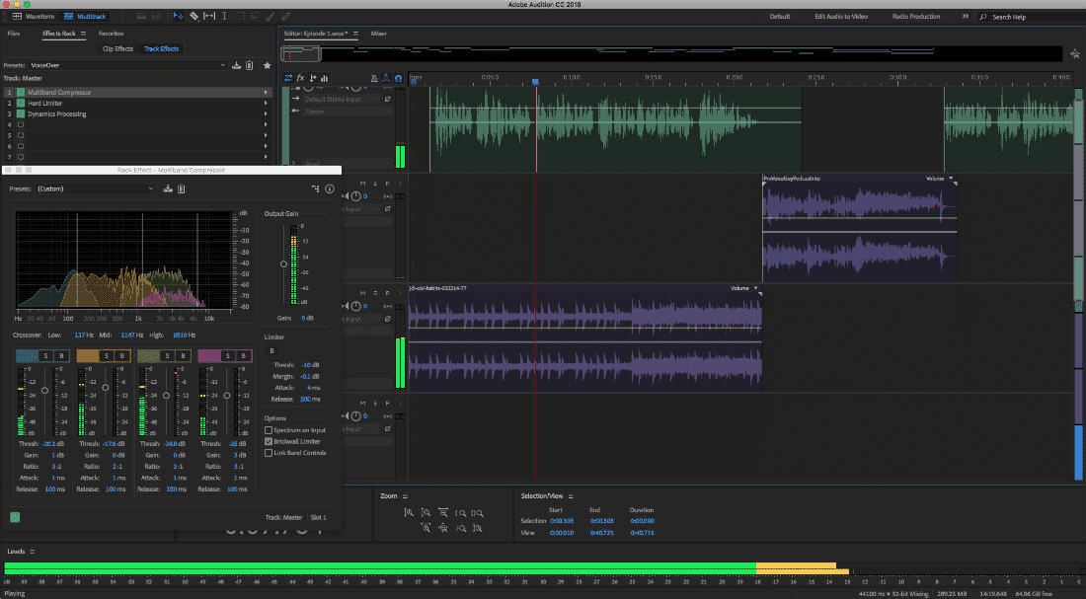Image resolution: width=1086 pixels, height=599 pixels.
Task: Activate the Move tool in the toolbar
Action: click(x=178, y=16)
